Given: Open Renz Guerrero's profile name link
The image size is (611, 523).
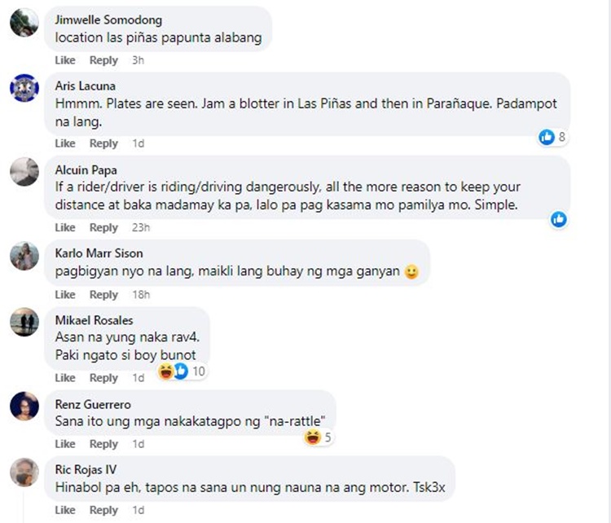Looking at the screenshot, I should click(x=93, y=404).
